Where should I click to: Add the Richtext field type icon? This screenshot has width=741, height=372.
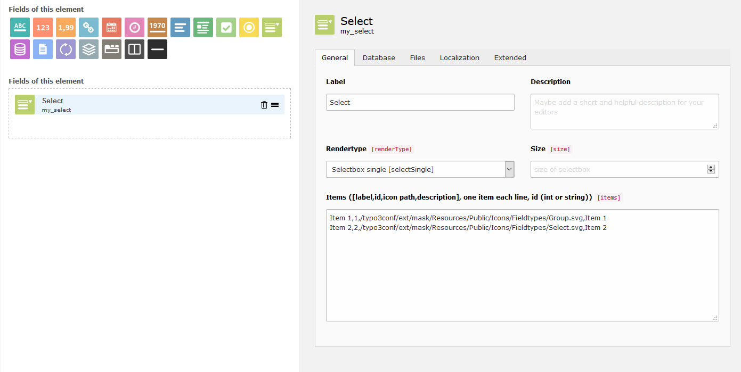(x=203, y=27)
